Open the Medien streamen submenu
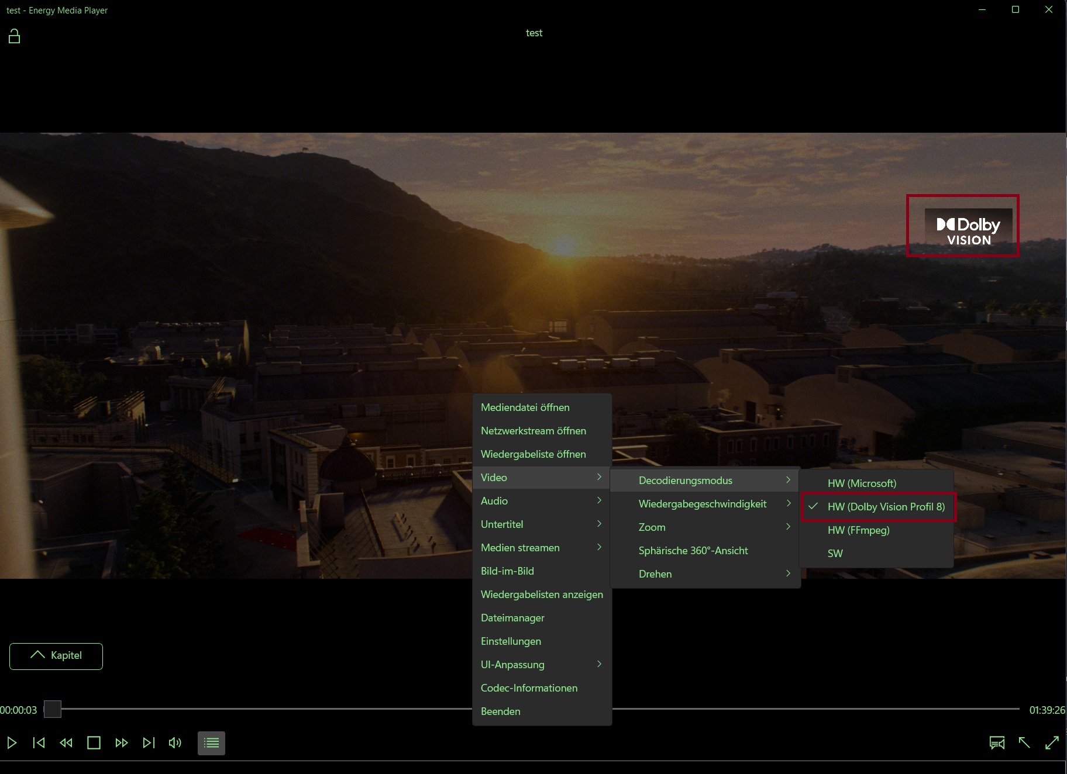This screenshot has height=774, width=1067. coord(542,548)
